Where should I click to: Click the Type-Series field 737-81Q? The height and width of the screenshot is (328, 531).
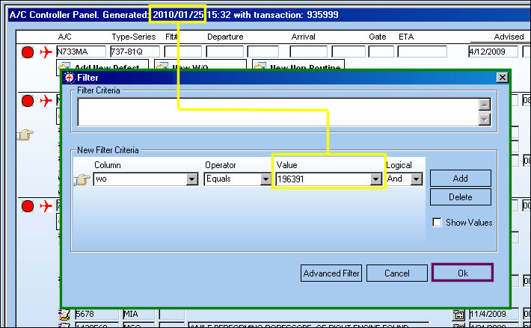[135, 52]
